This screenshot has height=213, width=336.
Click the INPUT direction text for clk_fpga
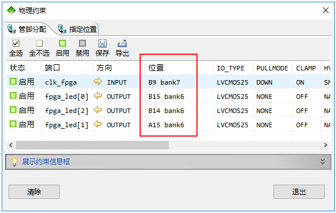click(x=117, y=82)
